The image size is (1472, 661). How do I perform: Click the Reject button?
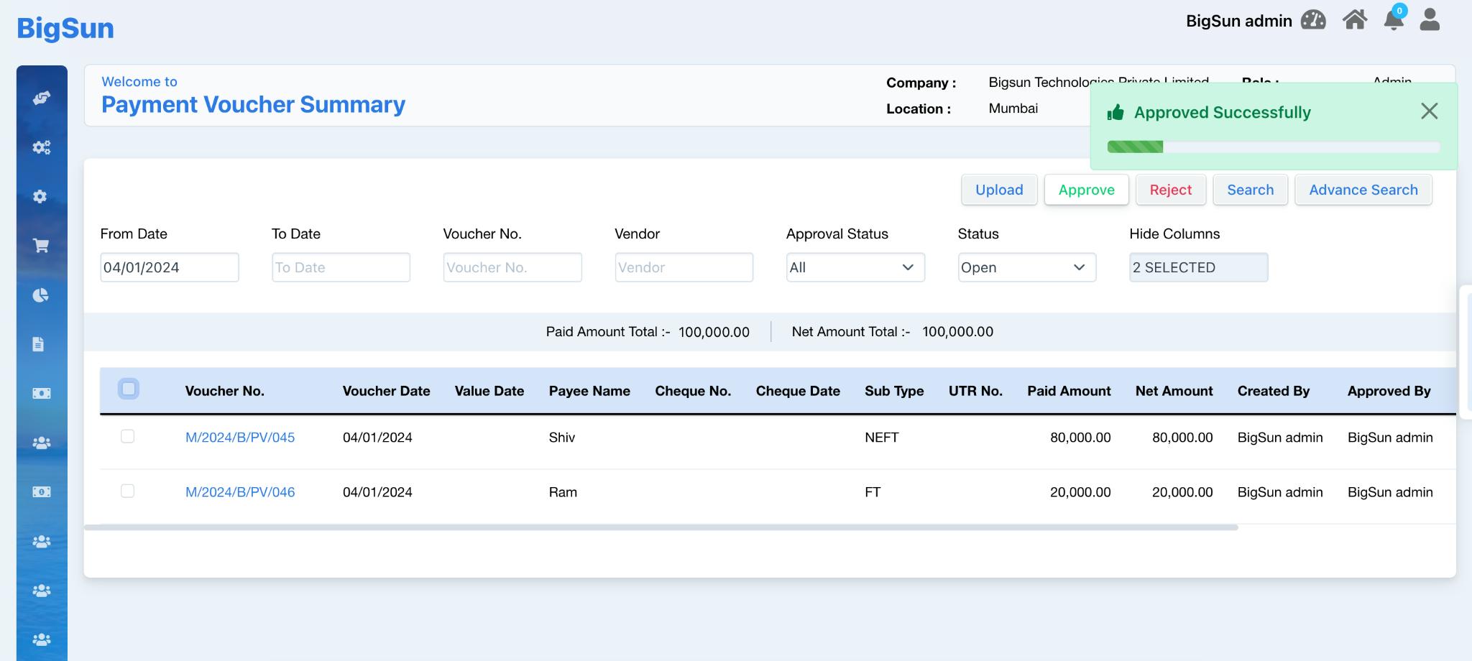click(x=1171, y=190)
